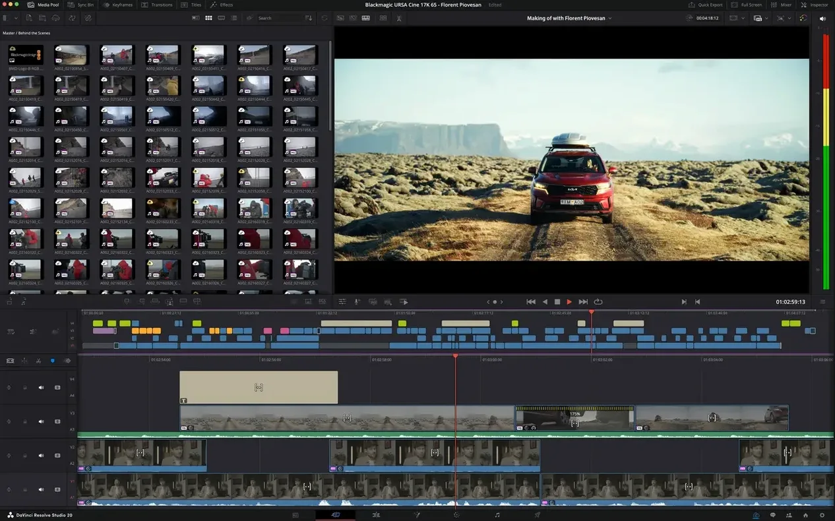The image size is (835, 521).
Task: Click the lock playhead timeline icon
Action: (x=10, y=361)
